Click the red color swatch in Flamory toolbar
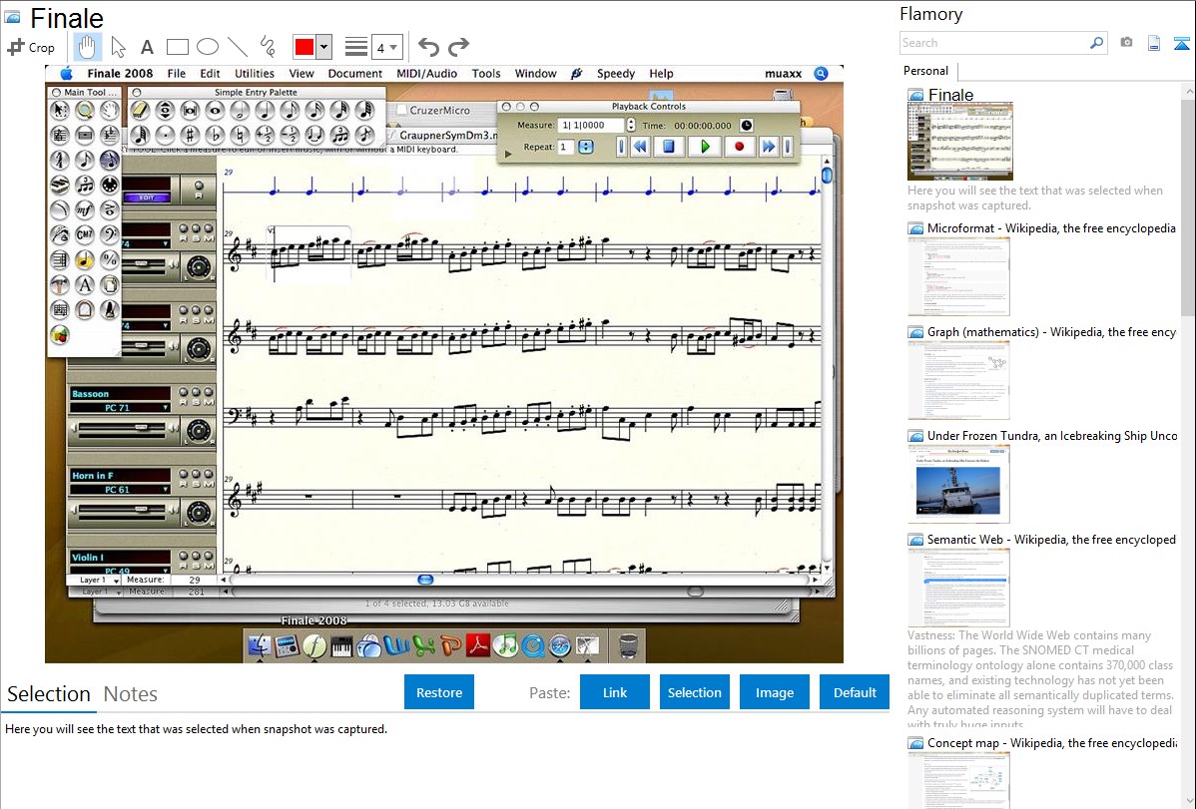The width and height of the screenshot is (1196, 809). point(304,47)
